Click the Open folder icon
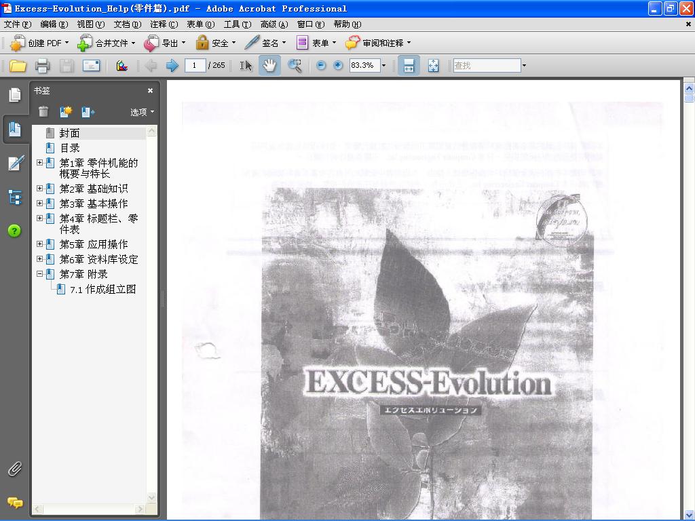 click(x=18, y=66)
